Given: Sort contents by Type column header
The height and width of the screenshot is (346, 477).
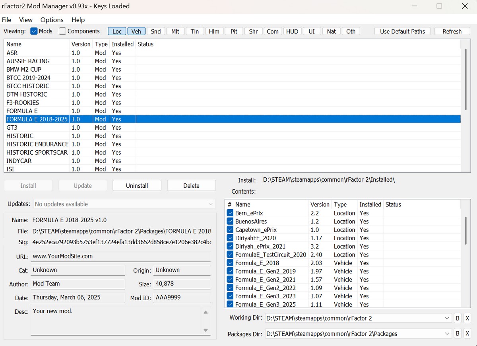Looking at the screenshot, I should click(344, 204).
